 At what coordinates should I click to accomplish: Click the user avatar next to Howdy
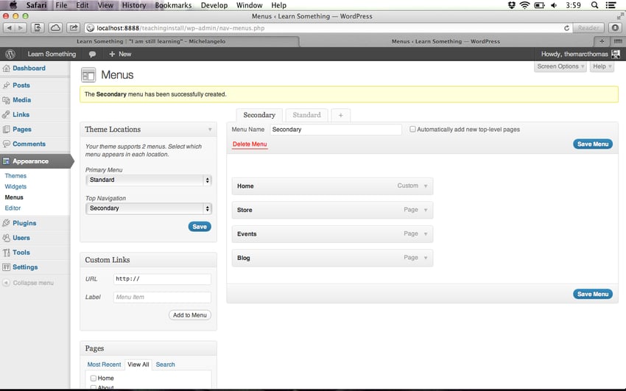click(x=616, y=54)
